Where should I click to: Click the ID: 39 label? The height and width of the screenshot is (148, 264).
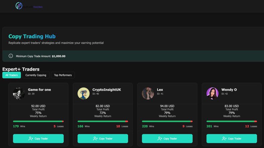[x=31, y=94]
